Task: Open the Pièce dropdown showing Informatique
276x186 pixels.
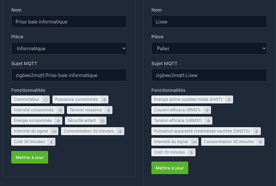Action: point(69,49)
